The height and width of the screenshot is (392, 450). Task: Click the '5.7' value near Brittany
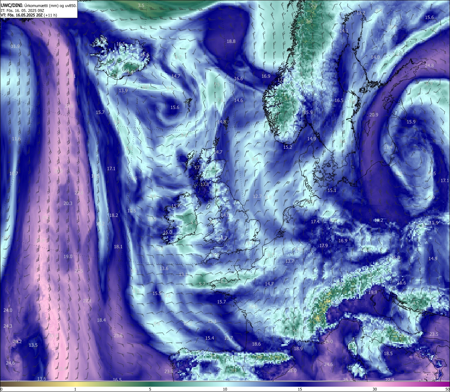(x=202, y=284)
